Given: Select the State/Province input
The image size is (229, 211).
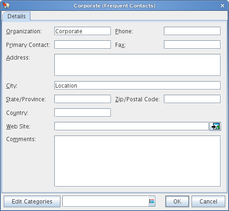Looking at the screenshot, I should coord(83,99).
